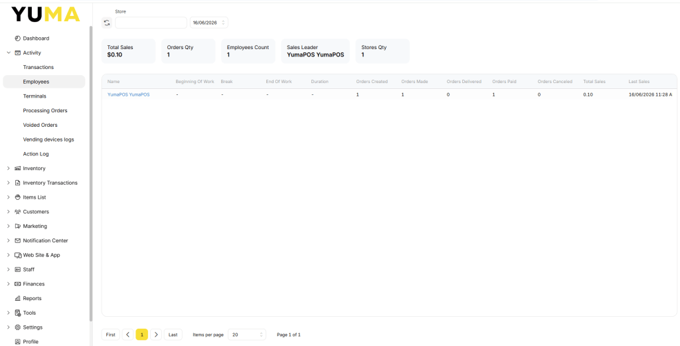
Task: Click the Inventory Transactions document icon
Action: [x=18, y=183]
